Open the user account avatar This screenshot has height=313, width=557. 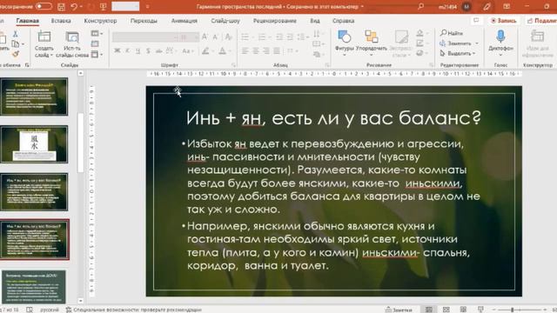[x=466, y=7]
